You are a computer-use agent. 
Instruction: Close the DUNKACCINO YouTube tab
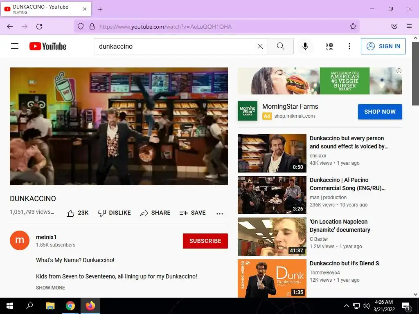(x=84, y=9)
